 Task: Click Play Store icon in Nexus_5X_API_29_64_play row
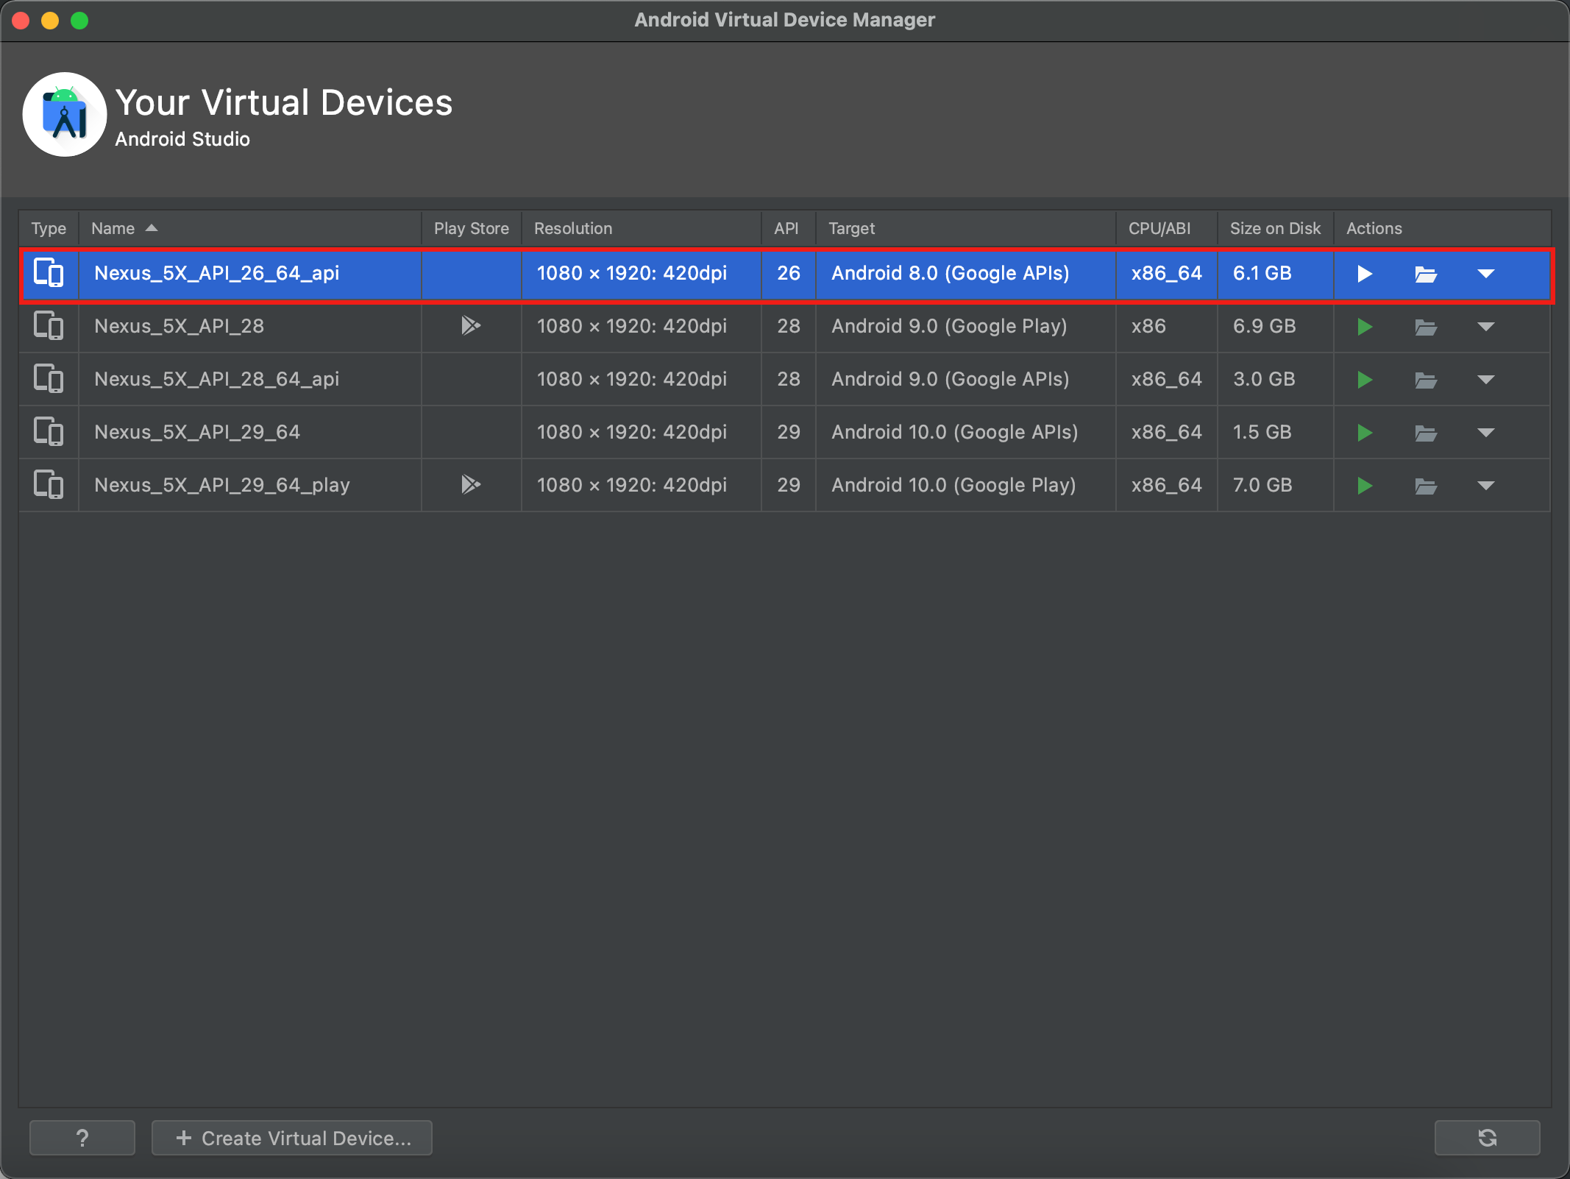click(471, 484)
